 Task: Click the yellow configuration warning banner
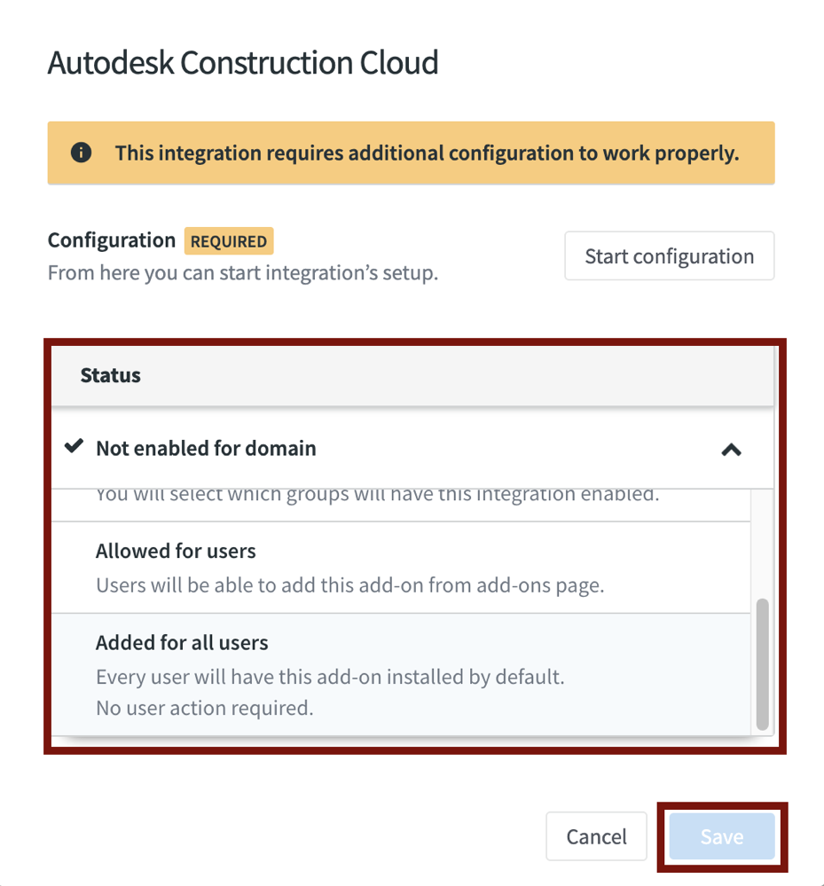tap(412, 152)
